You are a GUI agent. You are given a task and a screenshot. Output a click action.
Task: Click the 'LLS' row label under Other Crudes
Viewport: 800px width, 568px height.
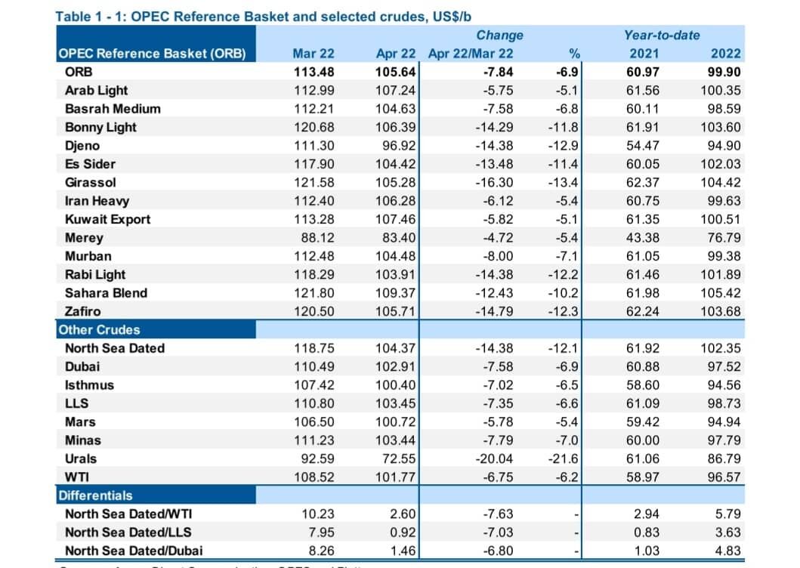tap(76, 403)
